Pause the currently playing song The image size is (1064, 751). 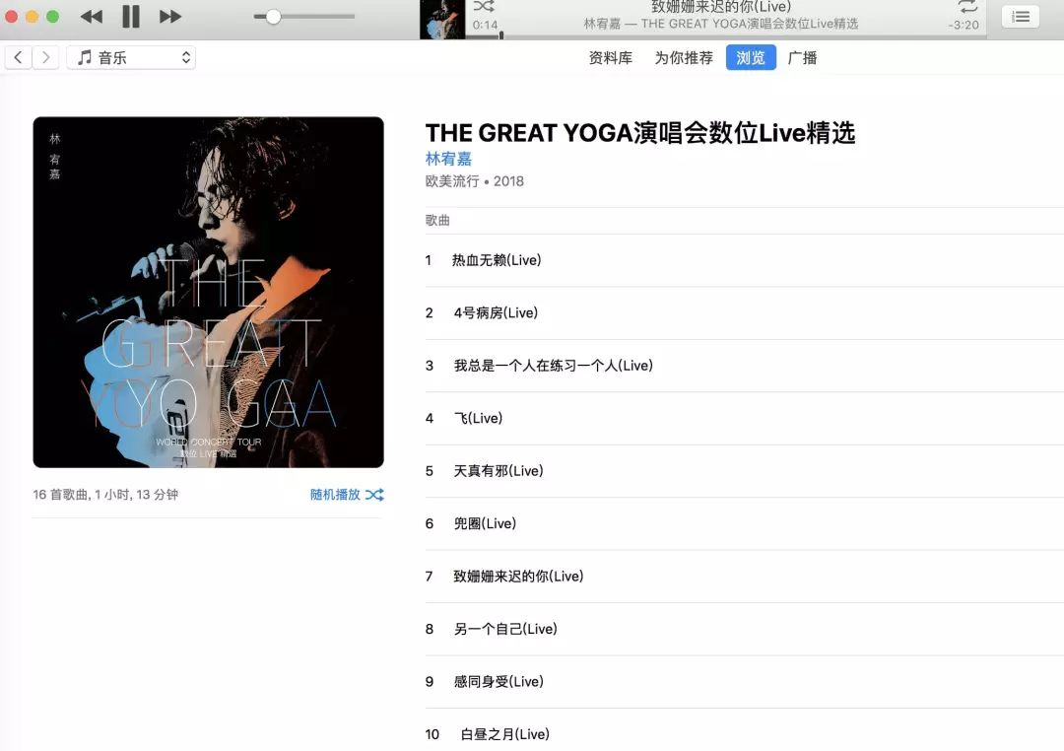(x=131, y=17)
